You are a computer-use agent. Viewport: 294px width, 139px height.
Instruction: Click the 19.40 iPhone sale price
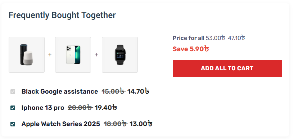point(105,108)
